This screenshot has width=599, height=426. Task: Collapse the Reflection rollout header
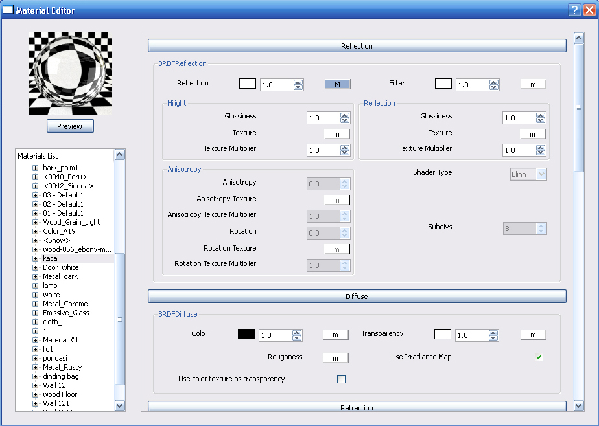click(x=357, y=46)
